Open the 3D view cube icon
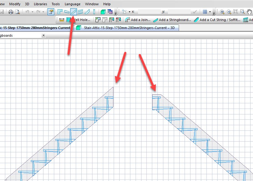253x181 pixels. 103,12
